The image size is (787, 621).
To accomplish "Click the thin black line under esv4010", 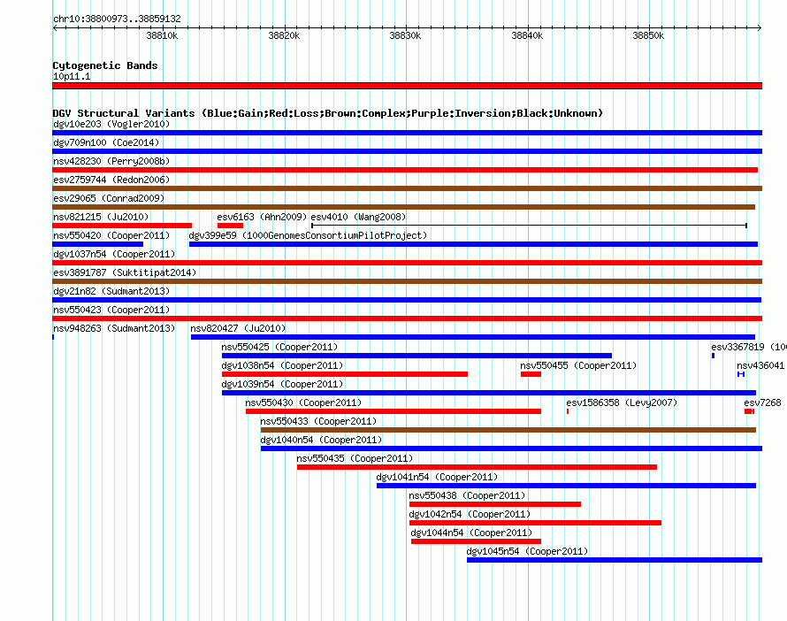I will [x=529, y=226].
